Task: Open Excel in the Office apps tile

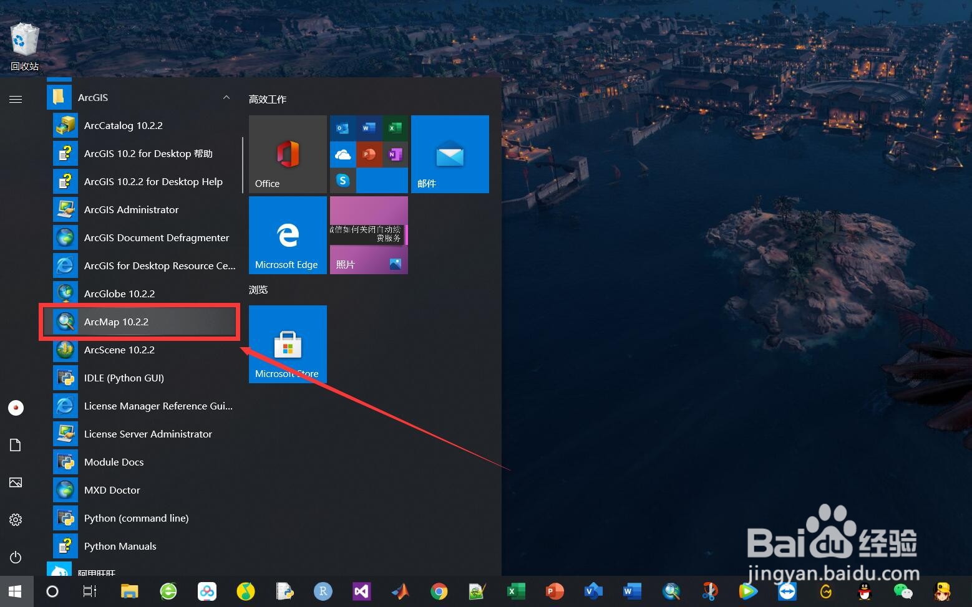Action: (x=395, y=128)
